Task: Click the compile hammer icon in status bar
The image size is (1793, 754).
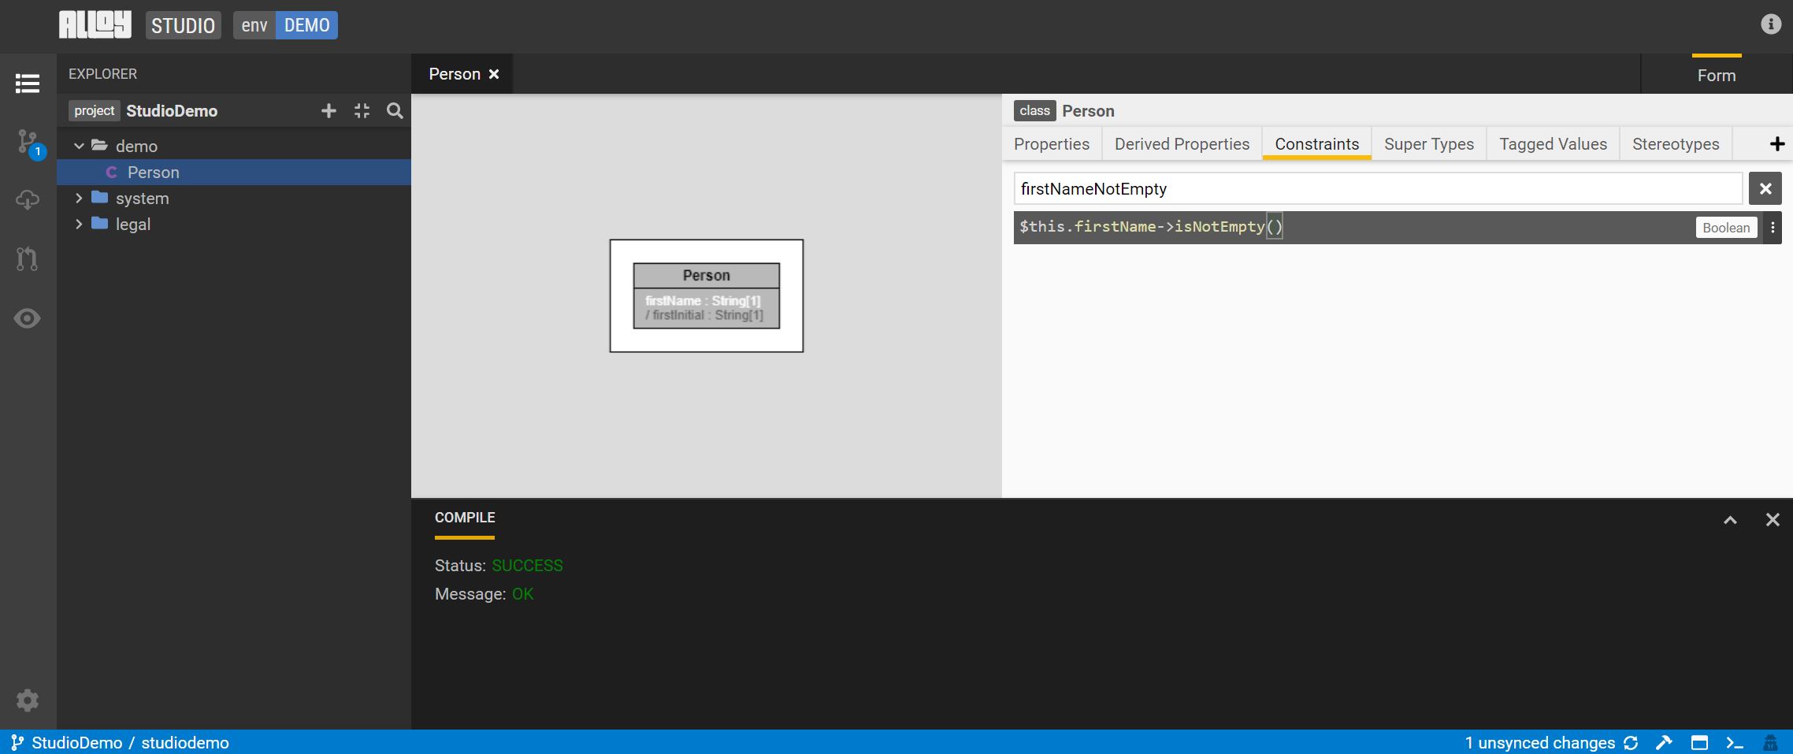Action: [1664, 743]
